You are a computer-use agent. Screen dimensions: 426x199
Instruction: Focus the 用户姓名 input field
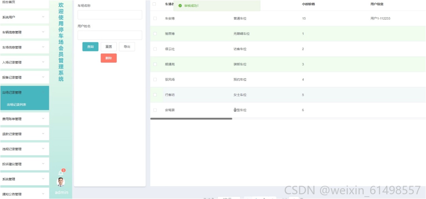[110, 35]
